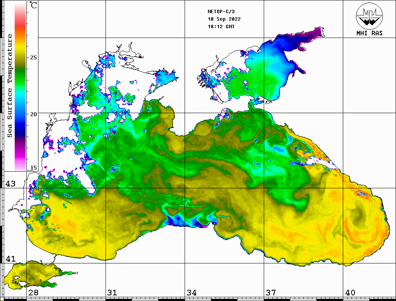Click the longitude label '37'
Viewport: 396px width, 301px height.
coord(271,292)
